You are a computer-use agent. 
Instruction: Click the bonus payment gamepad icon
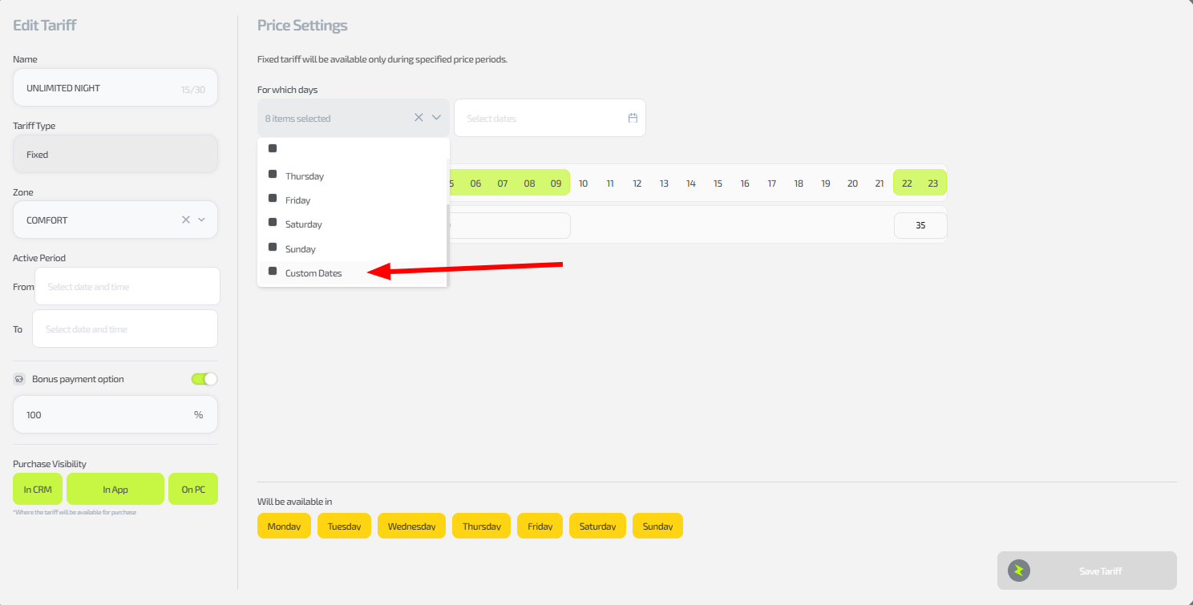(x=19, y=379)
